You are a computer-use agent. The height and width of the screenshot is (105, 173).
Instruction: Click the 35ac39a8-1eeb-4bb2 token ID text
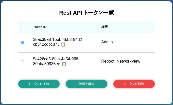pos(58,40)
